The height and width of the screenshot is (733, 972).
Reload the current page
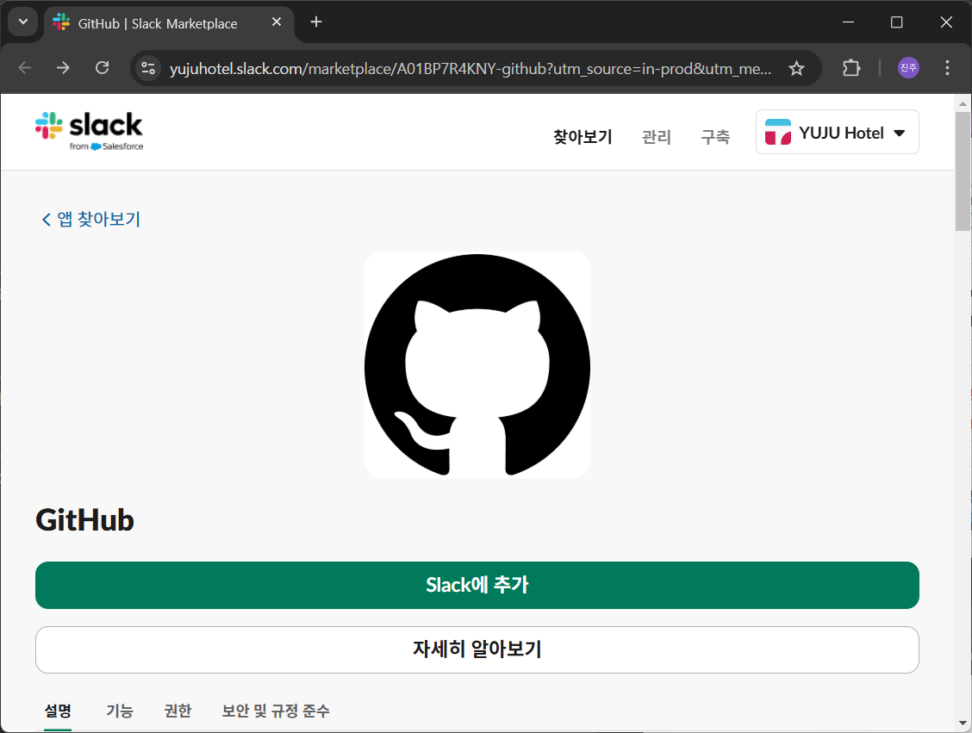pyautogui.click(x=103, y=67)
